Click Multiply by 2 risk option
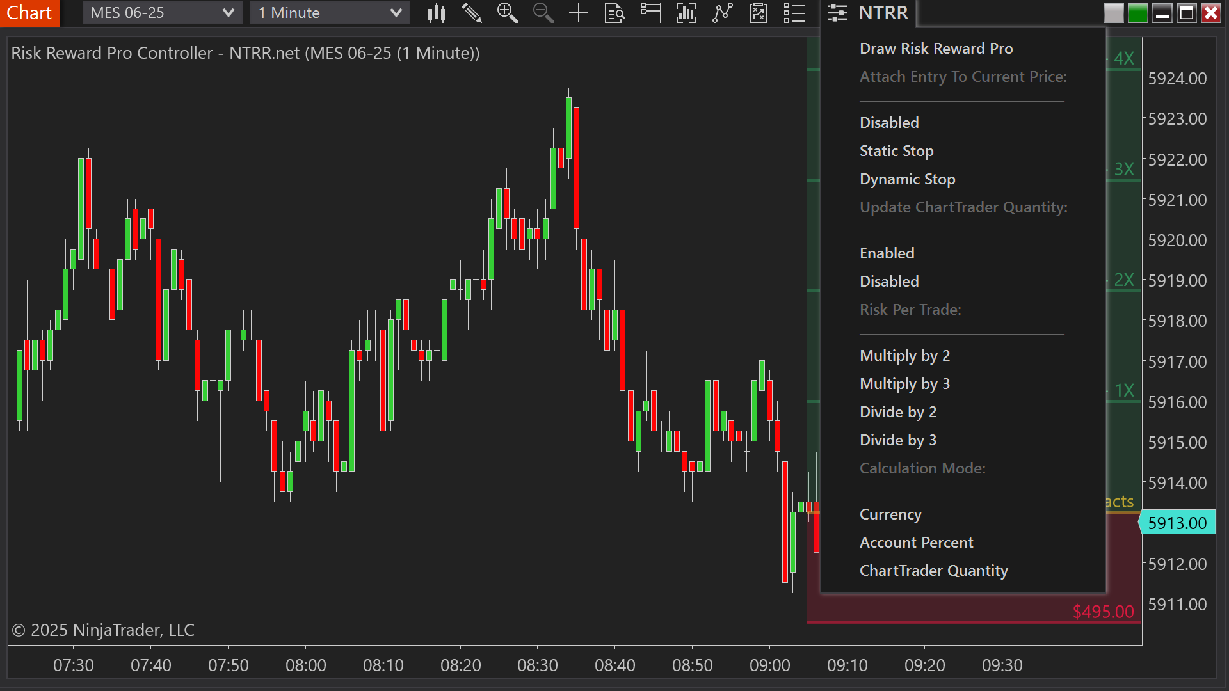This screenshot has height=691, width=1229. tap(904, 356)
